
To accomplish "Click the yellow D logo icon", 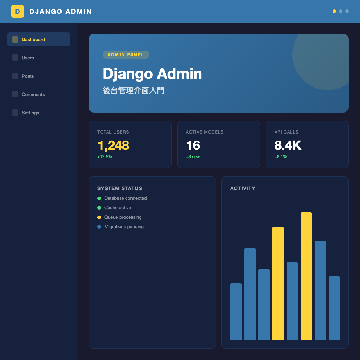I will click(x=18, y=11).
